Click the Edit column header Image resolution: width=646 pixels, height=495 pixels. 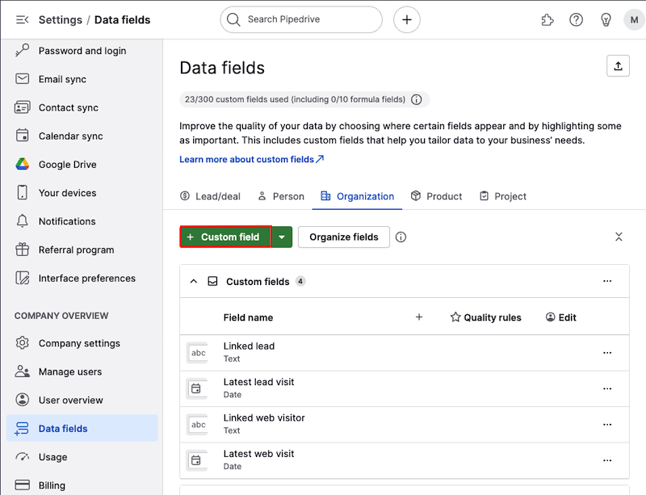click(x=560, y=317)
